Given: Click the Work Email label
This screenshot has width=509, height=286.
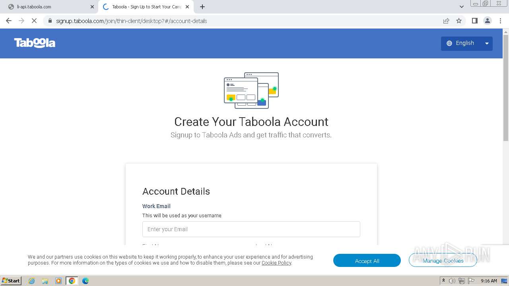Looking at the screenshot, I should (156, 206).
